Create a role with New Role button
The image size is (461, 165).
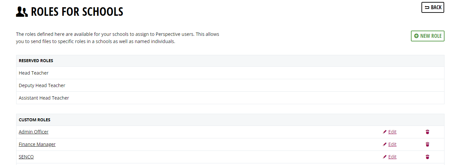427,36
